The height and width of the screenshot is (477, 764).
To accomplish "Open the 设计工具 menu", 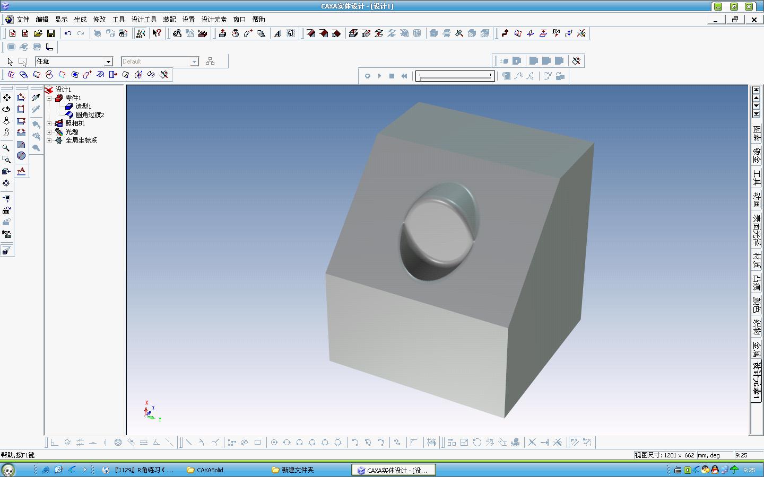I will tap(144, 19).
